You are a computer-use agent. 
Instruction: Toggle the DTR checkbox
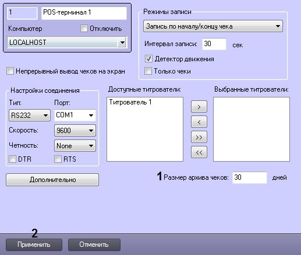tap(13, 159)
